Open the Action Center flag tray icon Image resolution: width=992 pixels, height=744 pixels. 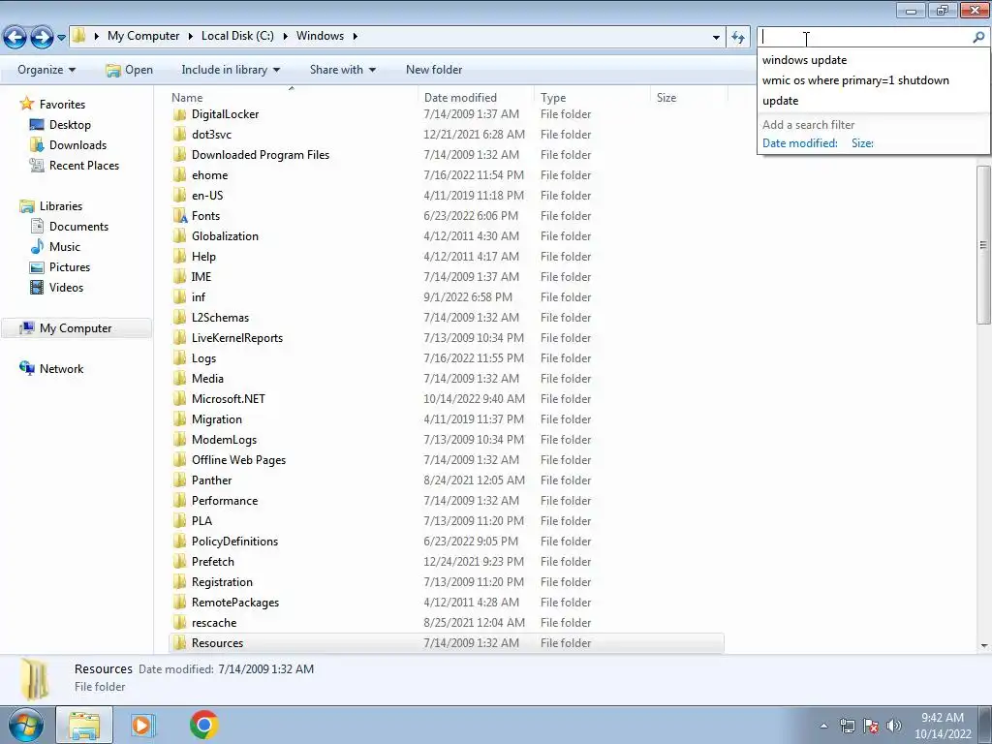tap(871, 726)
